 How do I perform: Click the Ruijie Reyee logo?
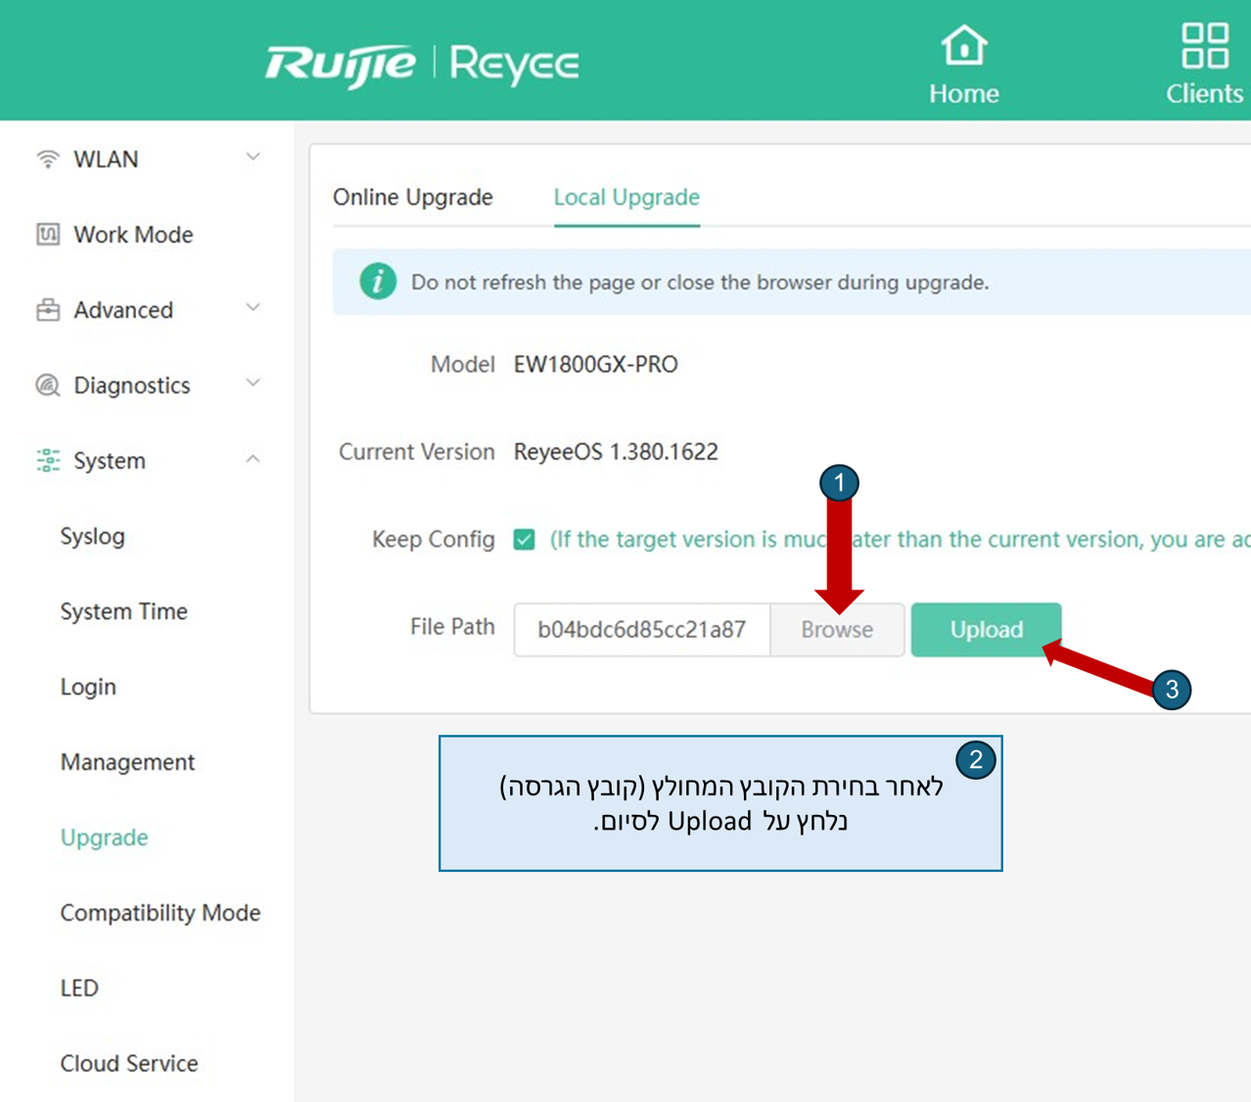(422, 65)
